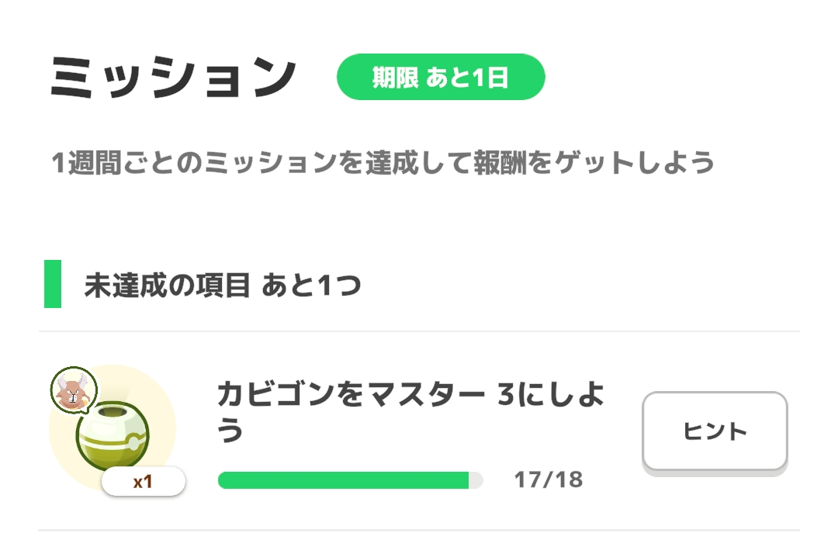Tap the あと1つ remaining count text

click(311, 286)
